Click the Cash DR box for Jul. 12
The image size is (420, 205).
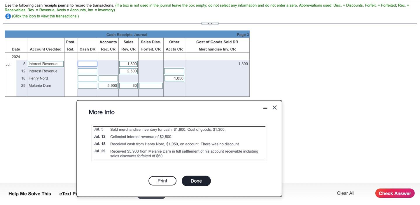point(87,71)
